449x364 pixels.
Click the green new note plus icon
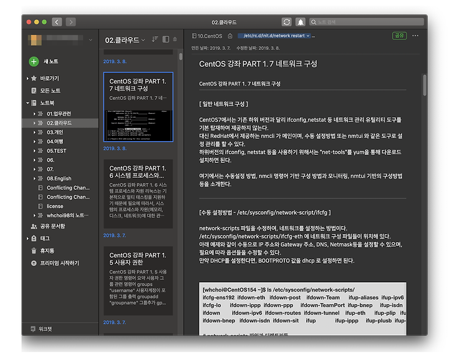pyautogui.click(x=34, y=61)
